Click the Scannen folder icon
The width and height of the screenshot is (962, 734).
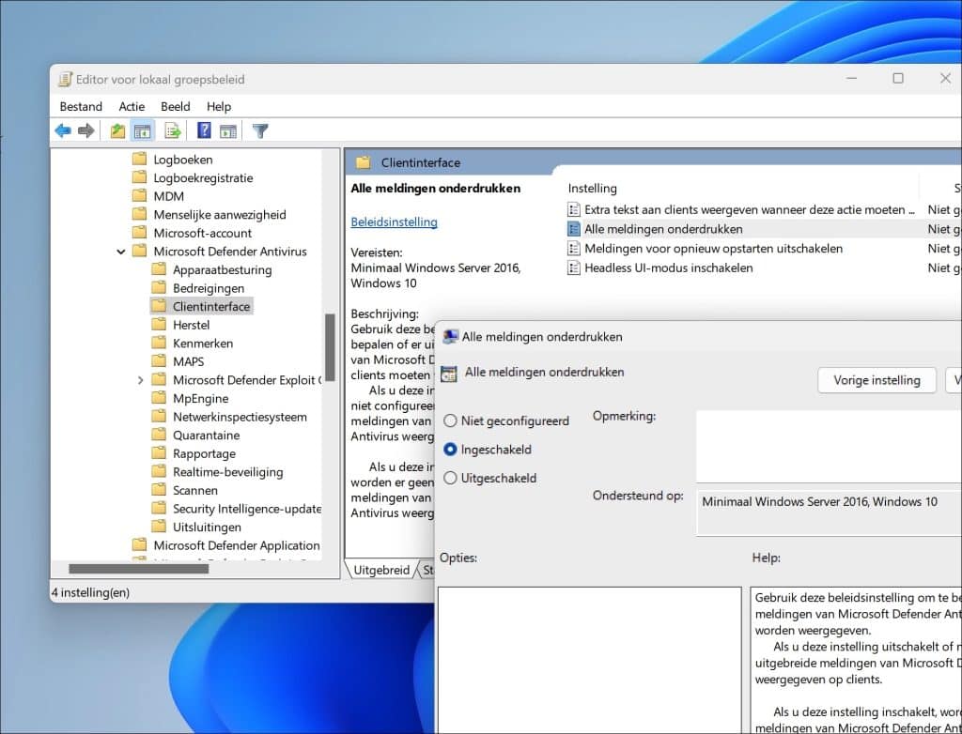click(x=159, y=490)
